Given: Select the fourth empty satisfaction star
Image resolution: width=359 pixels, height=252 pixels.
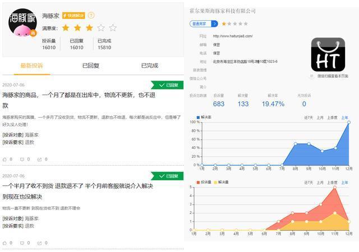Looking at the screenshot, I should (101, 27).
